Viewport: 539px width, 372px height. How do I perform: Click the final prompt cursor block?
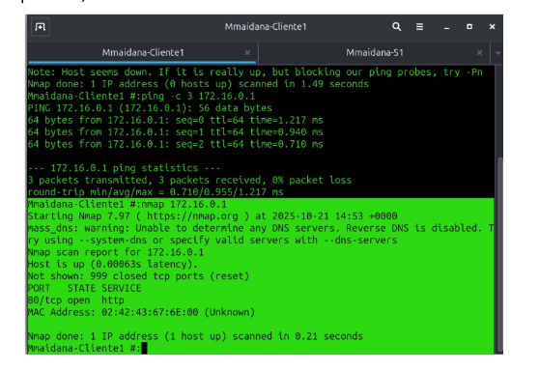click(144, 348)
